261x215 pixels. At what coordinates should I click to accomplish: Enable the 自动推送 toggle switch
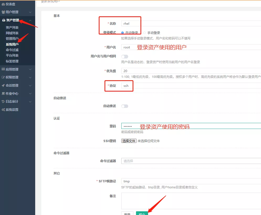click(x=124, y=106)
